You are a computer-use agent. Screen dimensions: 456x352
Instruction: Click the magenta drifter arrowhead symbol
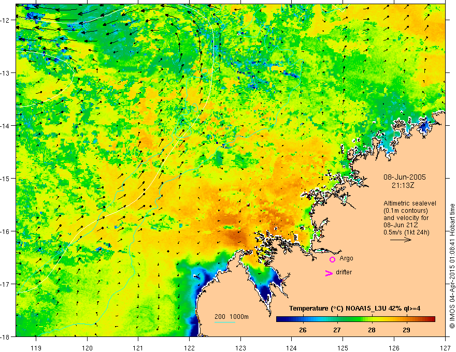329,273
